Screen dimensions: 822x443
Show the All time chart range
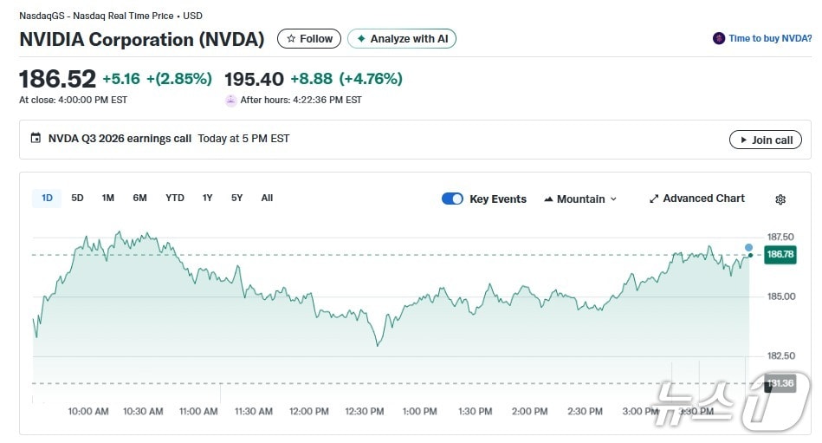tap(267, 198)
